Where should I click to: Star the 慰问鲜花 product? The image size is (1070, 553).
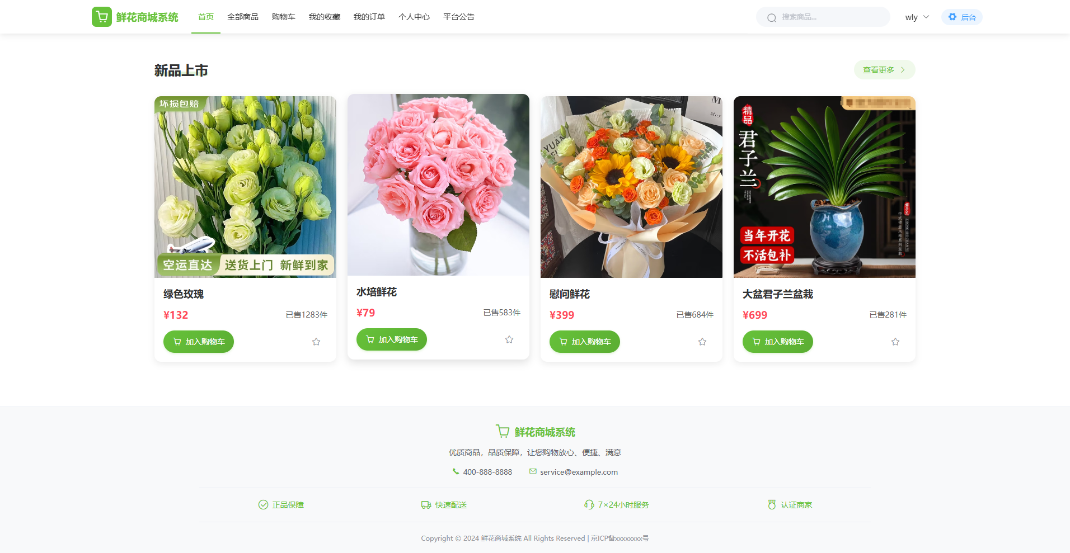[x=702, y=342]
